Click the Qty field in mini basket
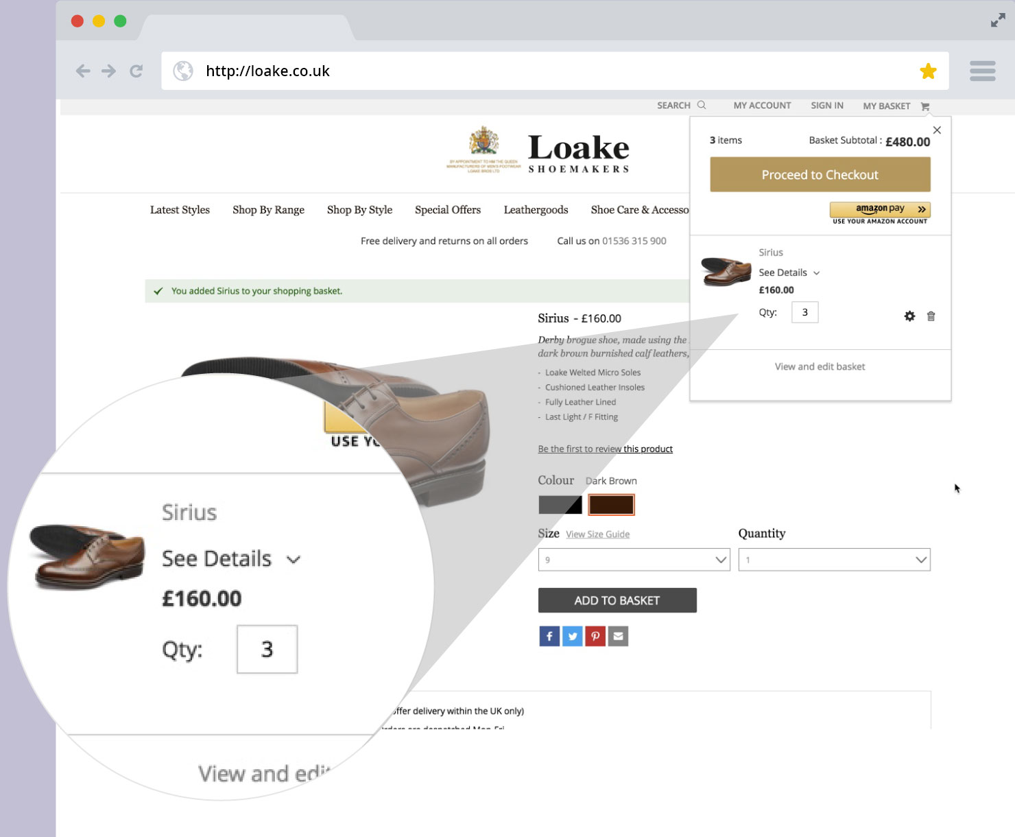This screenshot has height=837, width=1015. 804,312
